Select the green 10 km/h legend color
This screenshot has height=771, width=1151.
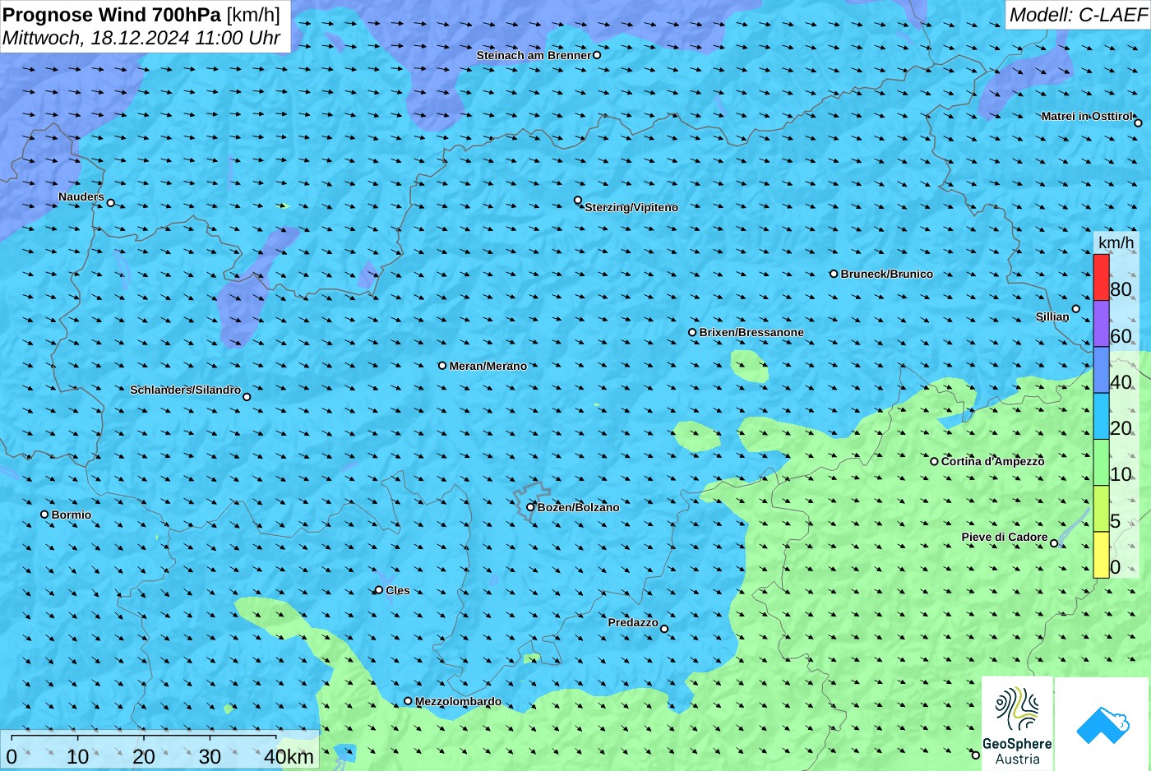tap(1101, 463)
